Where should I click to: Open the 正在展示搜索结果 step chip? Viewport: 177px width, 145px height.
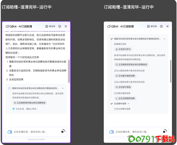[x=125, y=76]
